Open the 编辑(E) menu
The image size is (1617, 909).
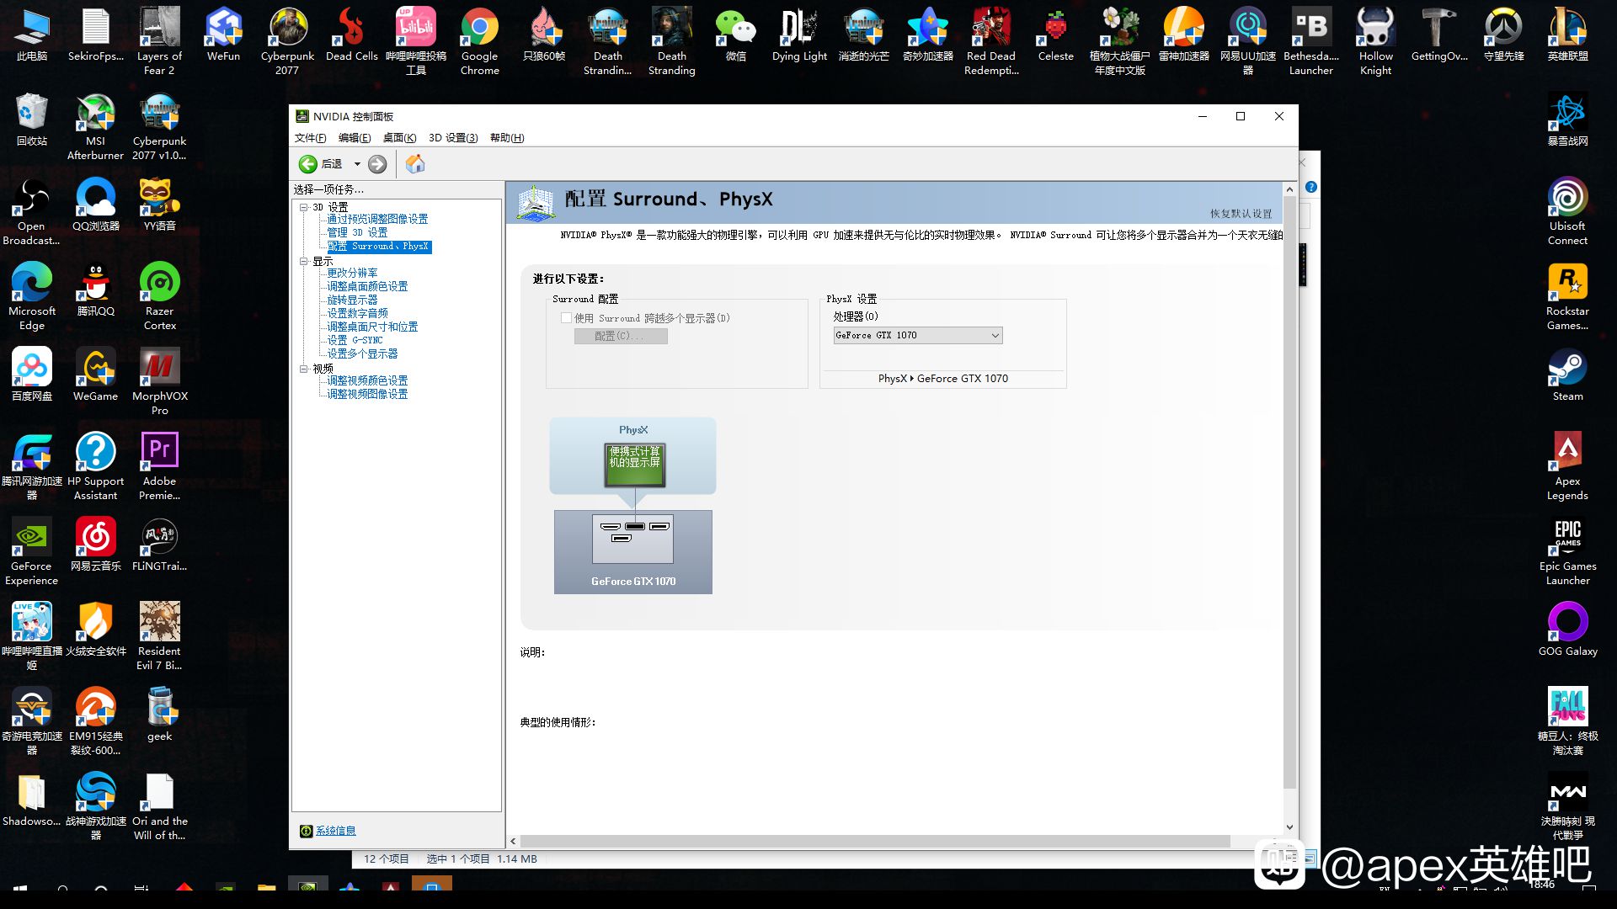(355, 138)
